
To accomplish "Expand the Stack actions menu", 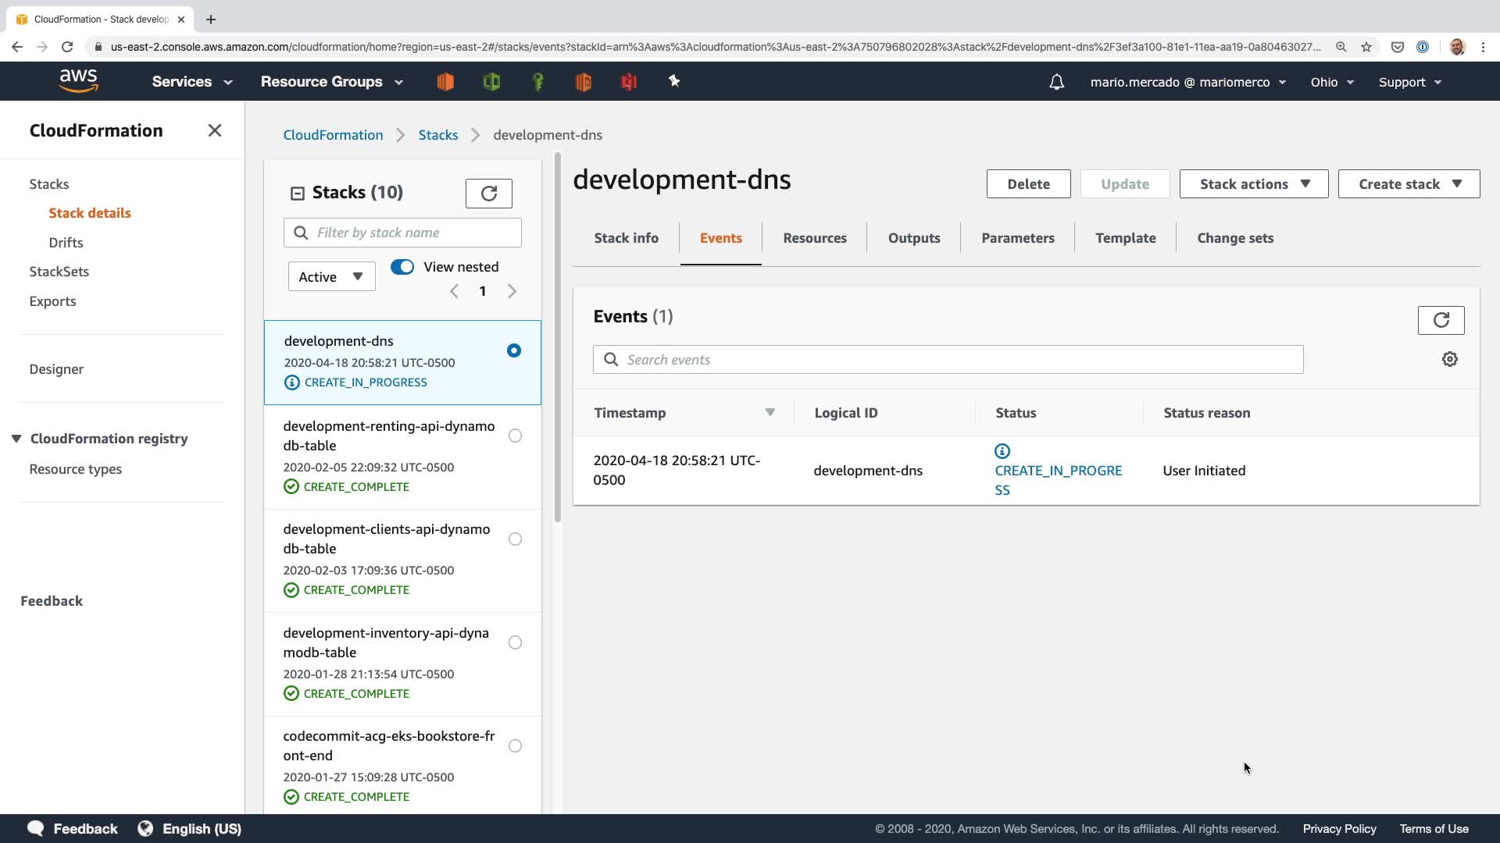I will click(1253, 184).
